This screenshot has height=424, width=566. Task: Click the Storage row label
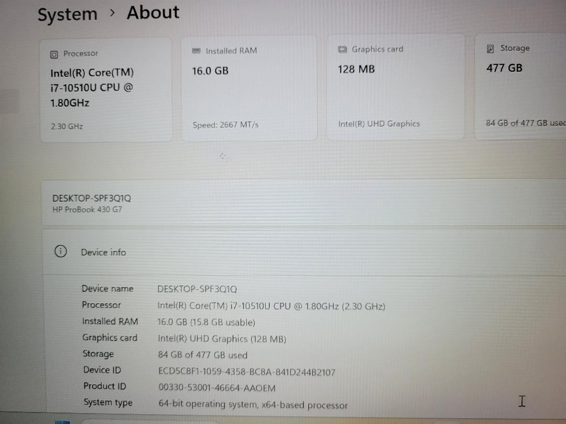pyautogui.click(x=98, y=354)
